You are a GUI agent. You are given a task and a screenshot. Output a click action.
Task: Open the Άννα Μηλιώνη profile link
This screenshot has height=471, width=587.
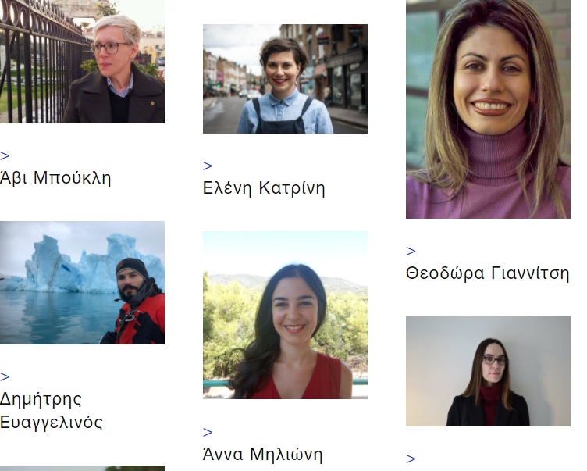pyautogui.click(x=262, y=454)
